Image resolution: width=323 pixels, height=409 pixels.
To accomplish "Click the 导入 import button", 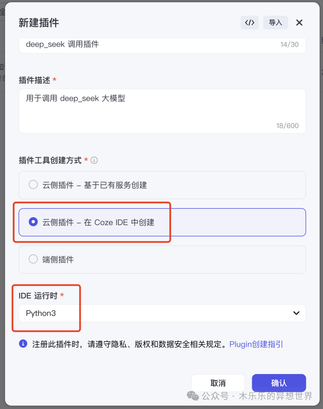I will [x=275, y=23].
